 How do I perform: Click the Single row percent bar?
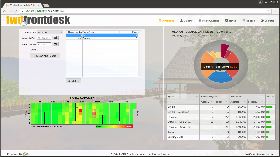pos(269,107)
